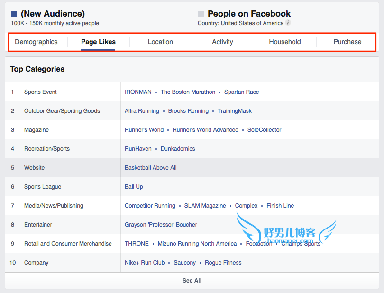Open the Household tab
This screenshot has width=384, height=293.
(285, 42)
